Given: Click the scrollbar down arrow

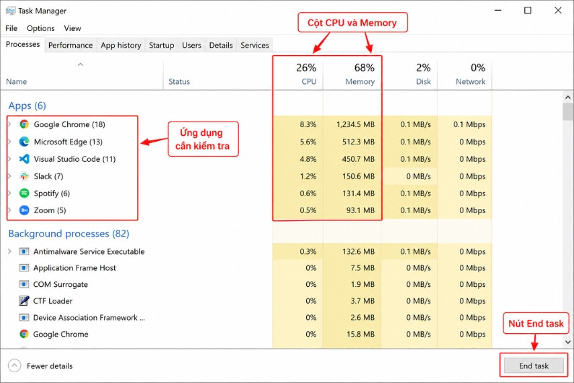Looking at the screenshot, I should click(568, 342).
